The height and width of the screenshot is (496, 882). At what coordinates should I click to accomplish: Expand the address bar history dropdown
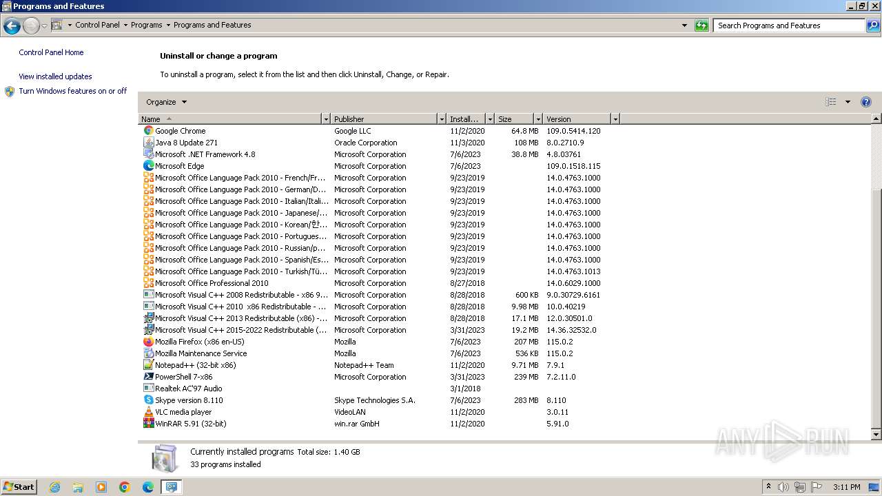[x=684, y=25]
